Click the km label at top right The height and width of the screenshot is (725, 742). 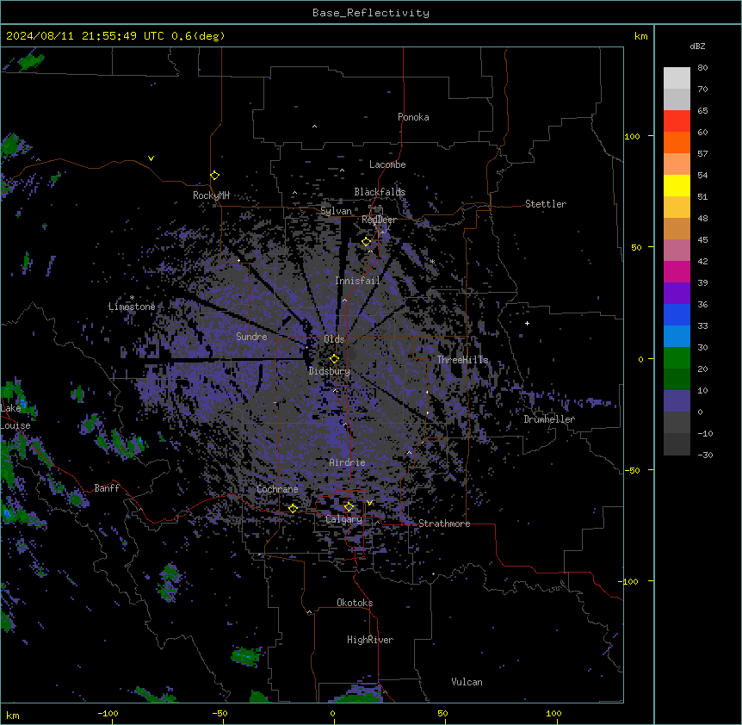(x=641, y=36)
